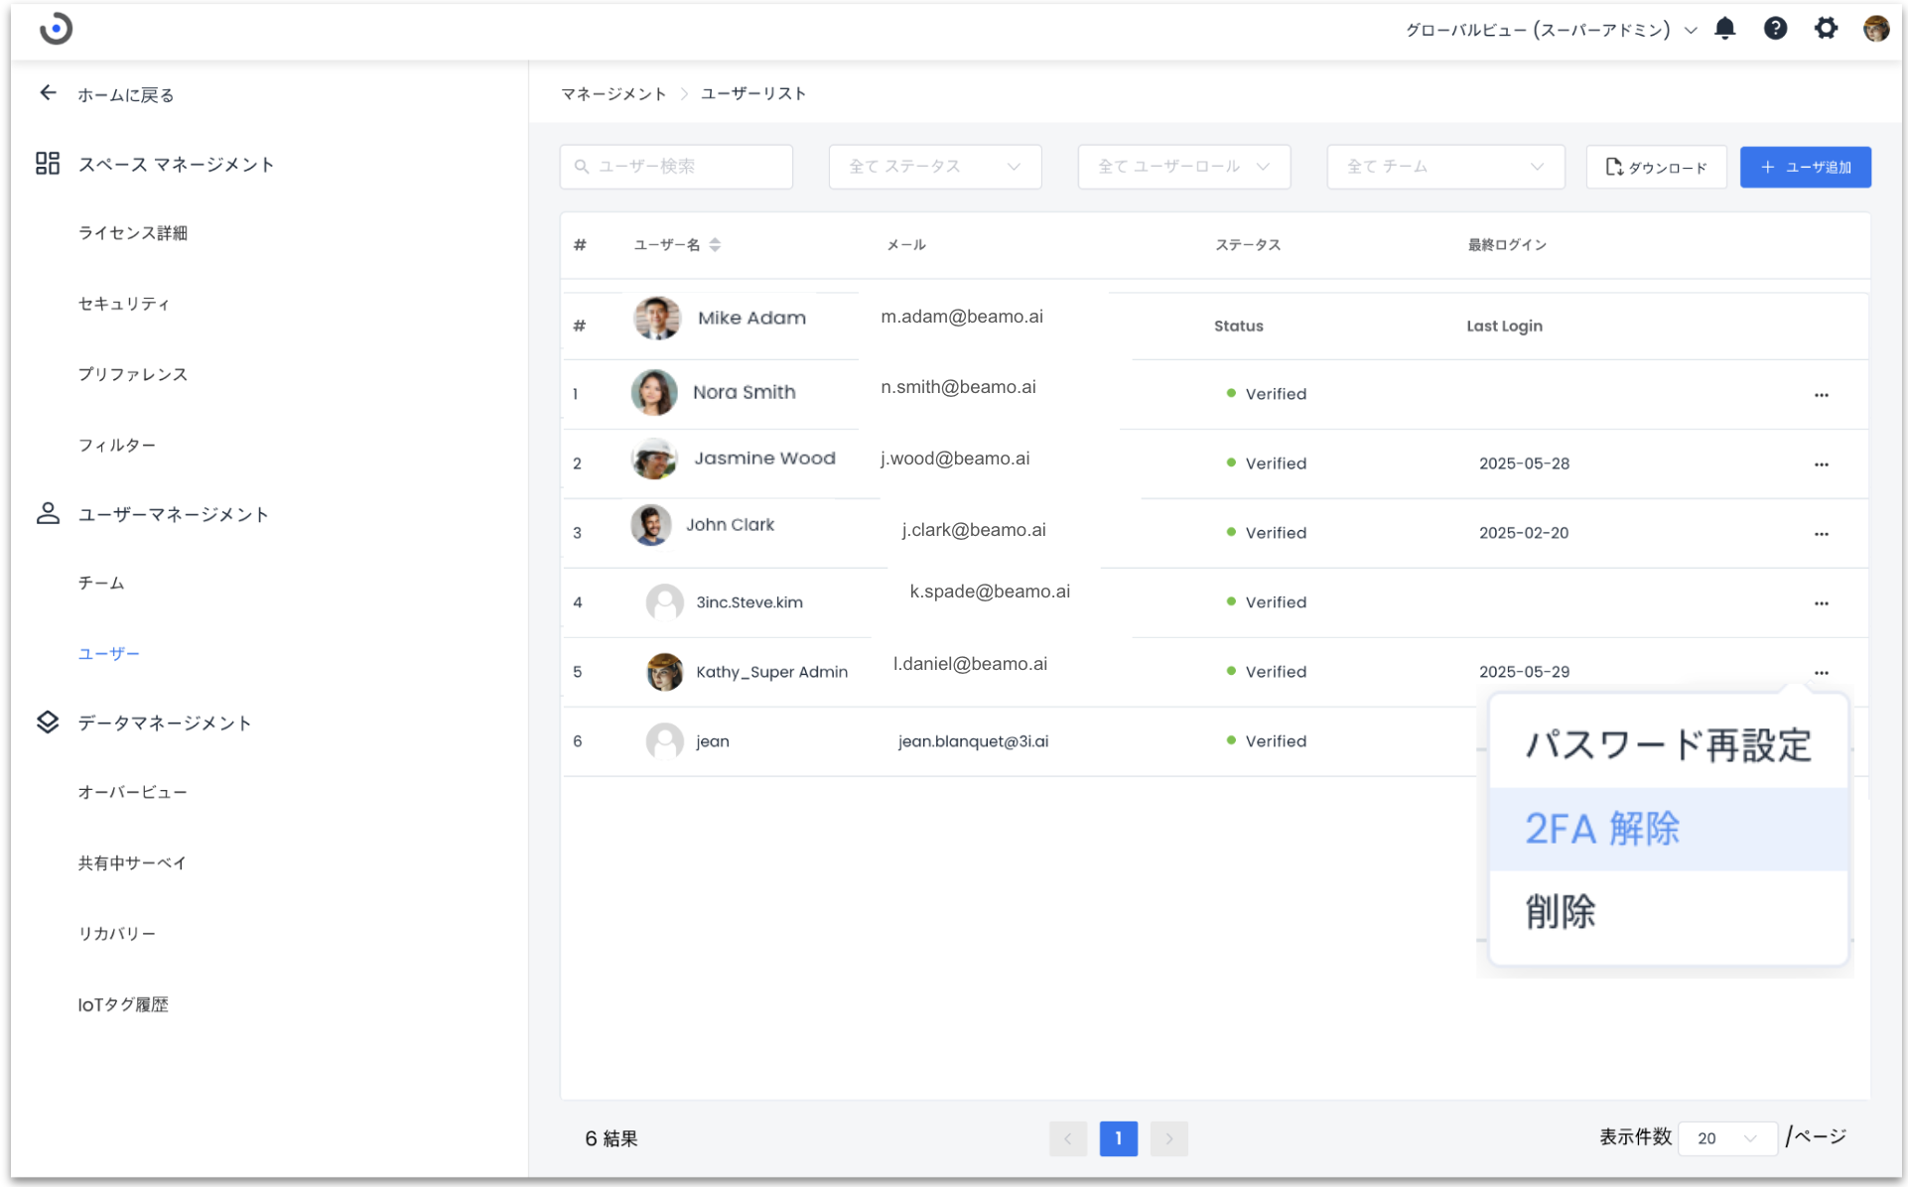Expand the グローバルビュー space selector
The image size is (1908, 1187).
coord(1551,30)
